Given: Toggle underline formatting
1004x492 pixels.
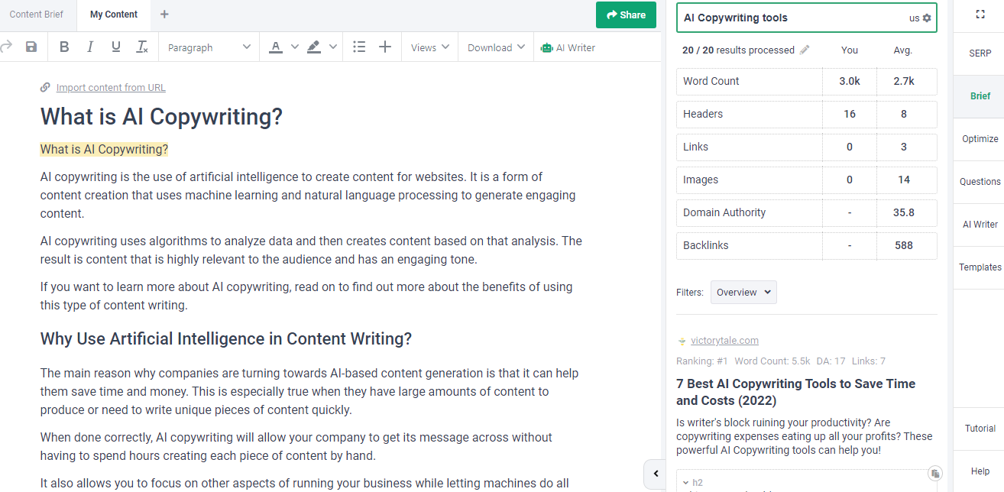Looking at the screenshot, I should click(x=116, y=47).
